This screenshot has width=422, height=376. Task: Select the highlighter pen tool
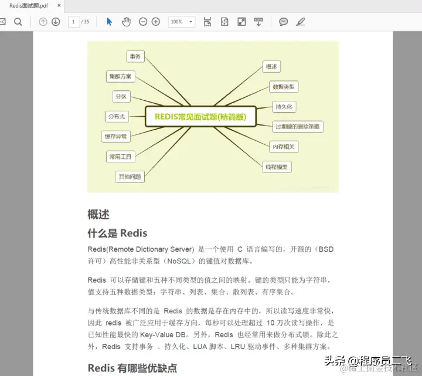(300, 22)
